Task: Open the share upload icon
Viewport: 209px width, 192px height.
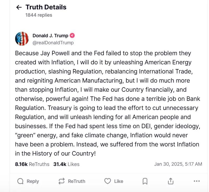Action: coord(171,181)
